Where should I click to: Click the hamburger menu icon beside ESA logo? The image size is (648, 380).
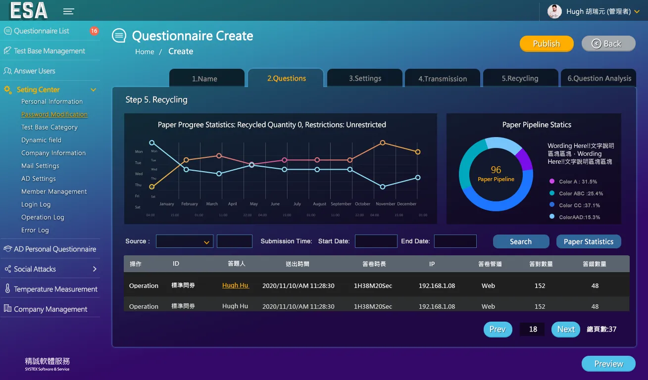(x=69, y=11)
